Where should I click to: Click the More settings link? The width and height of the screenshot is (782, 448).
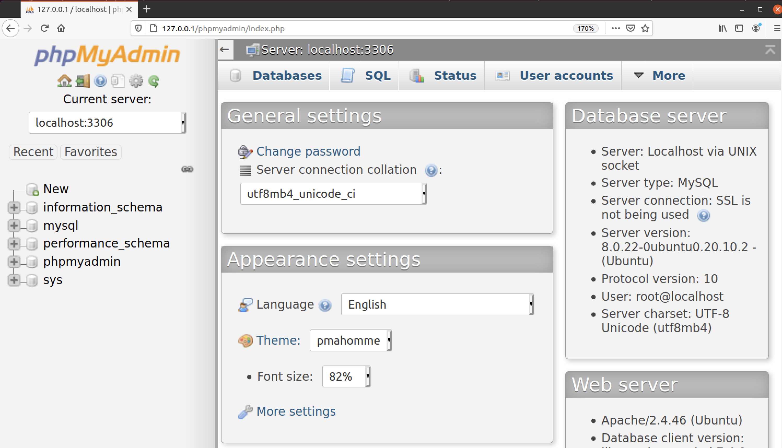click(x=296, y=412)
